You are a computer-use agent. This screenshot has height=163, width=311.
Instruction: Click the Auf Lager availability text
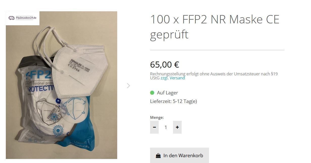click(x=168, y=93)
